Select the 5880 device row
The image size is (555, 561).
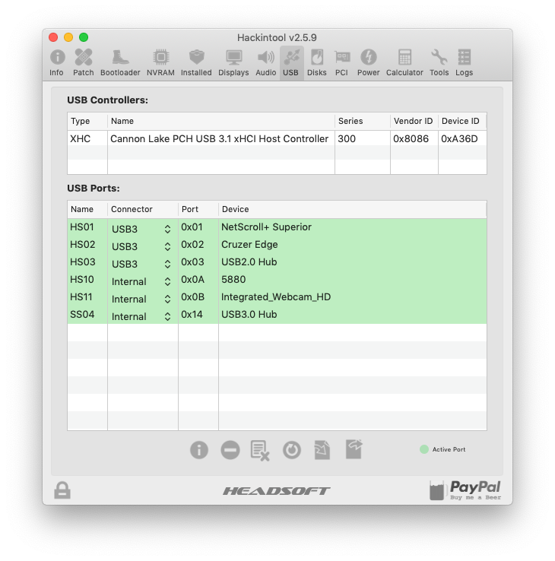pyautogui.click(x=277, y=280)
